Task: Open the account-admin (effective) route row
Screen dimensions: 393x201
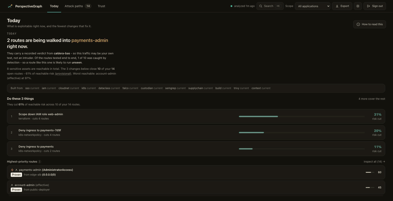Action: coord(196,188)
